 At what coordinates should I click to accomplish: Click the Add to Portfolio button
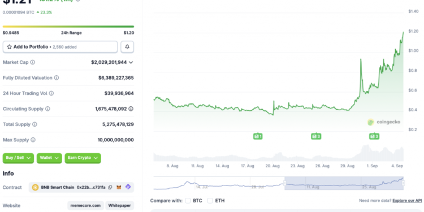pos(60,47)
